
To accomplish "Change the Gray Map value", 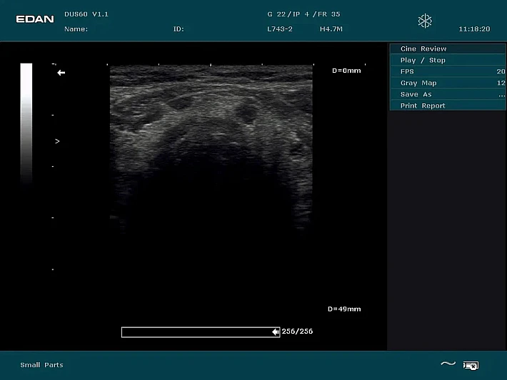I will click(447, 83).
